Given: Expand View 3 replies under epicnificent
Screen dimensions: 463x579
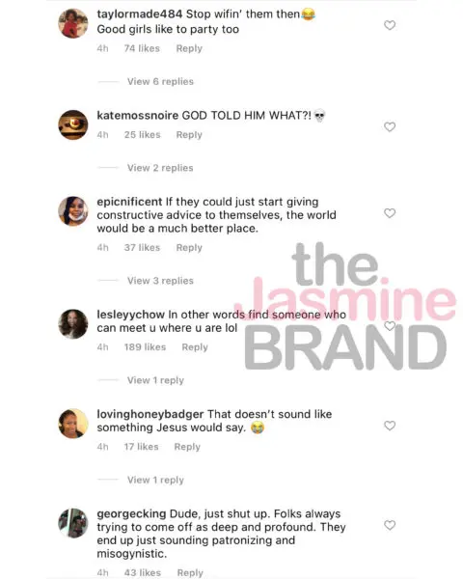Looking at the screenshot, I should [x=160, y=281].
